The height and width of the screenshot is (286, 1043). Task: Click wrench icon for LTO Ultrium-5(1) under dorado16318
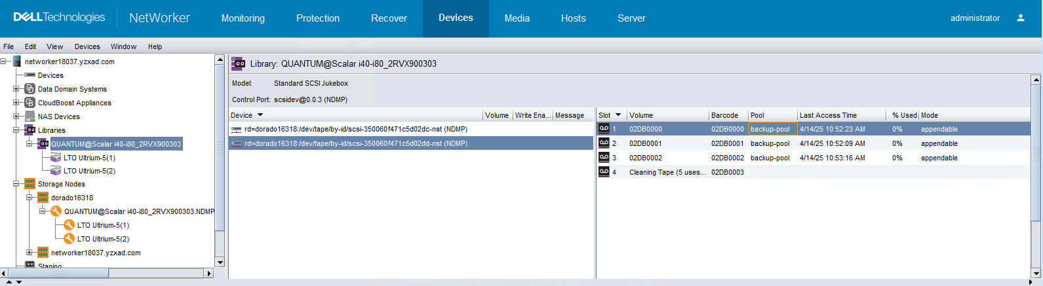(x=69, y=225)
